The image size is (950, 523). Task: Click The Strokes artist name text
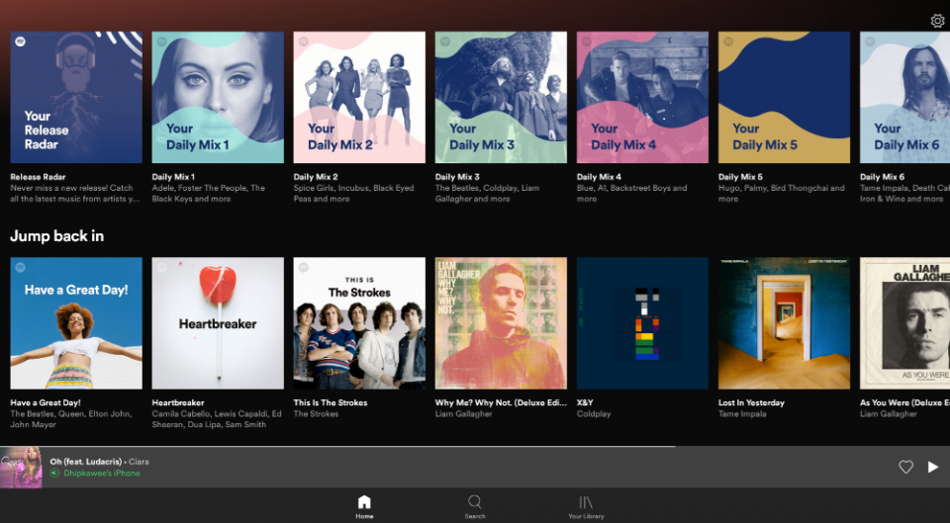pos(316,414)
